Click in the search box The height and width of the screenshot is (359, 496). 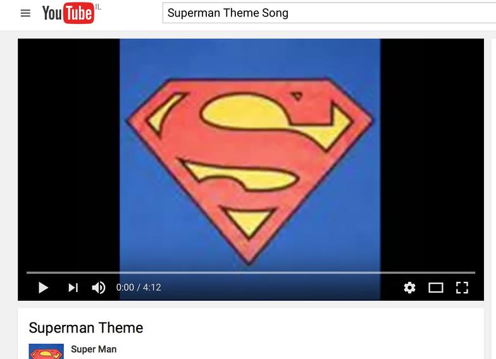tap(329, 13)
